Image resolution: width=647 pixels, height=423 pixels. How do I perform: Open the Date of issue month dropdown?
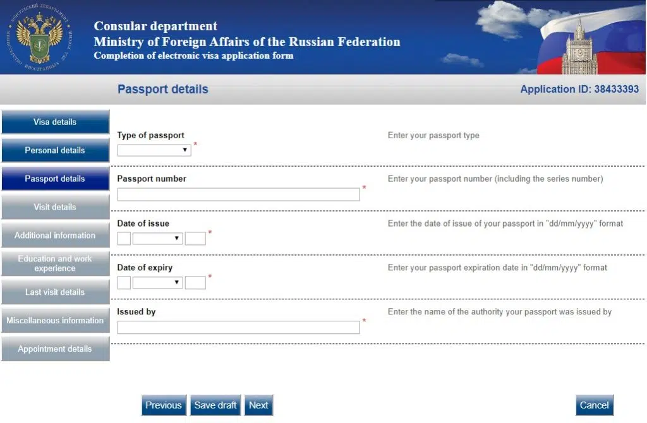coord(157,238)
